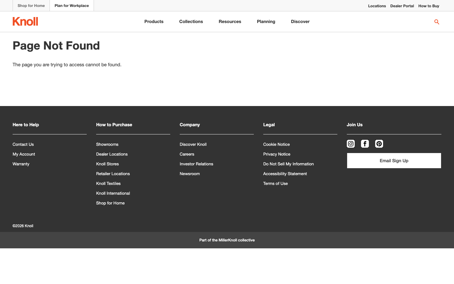This screenshot has height=284, width=454.
Task: Open the Facebook icon under Join Us
Action: click(x=365, y=144)
